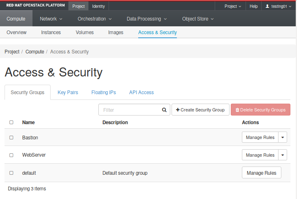Screen dimensions: 297x199
Task: Tick the default security group checkbox
Action: tap(12, 173)
